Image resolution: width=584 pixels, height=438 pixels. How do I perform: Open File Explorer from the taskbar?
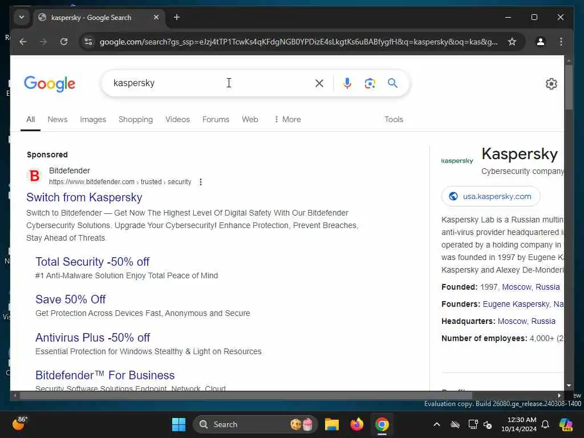[331, 424]
